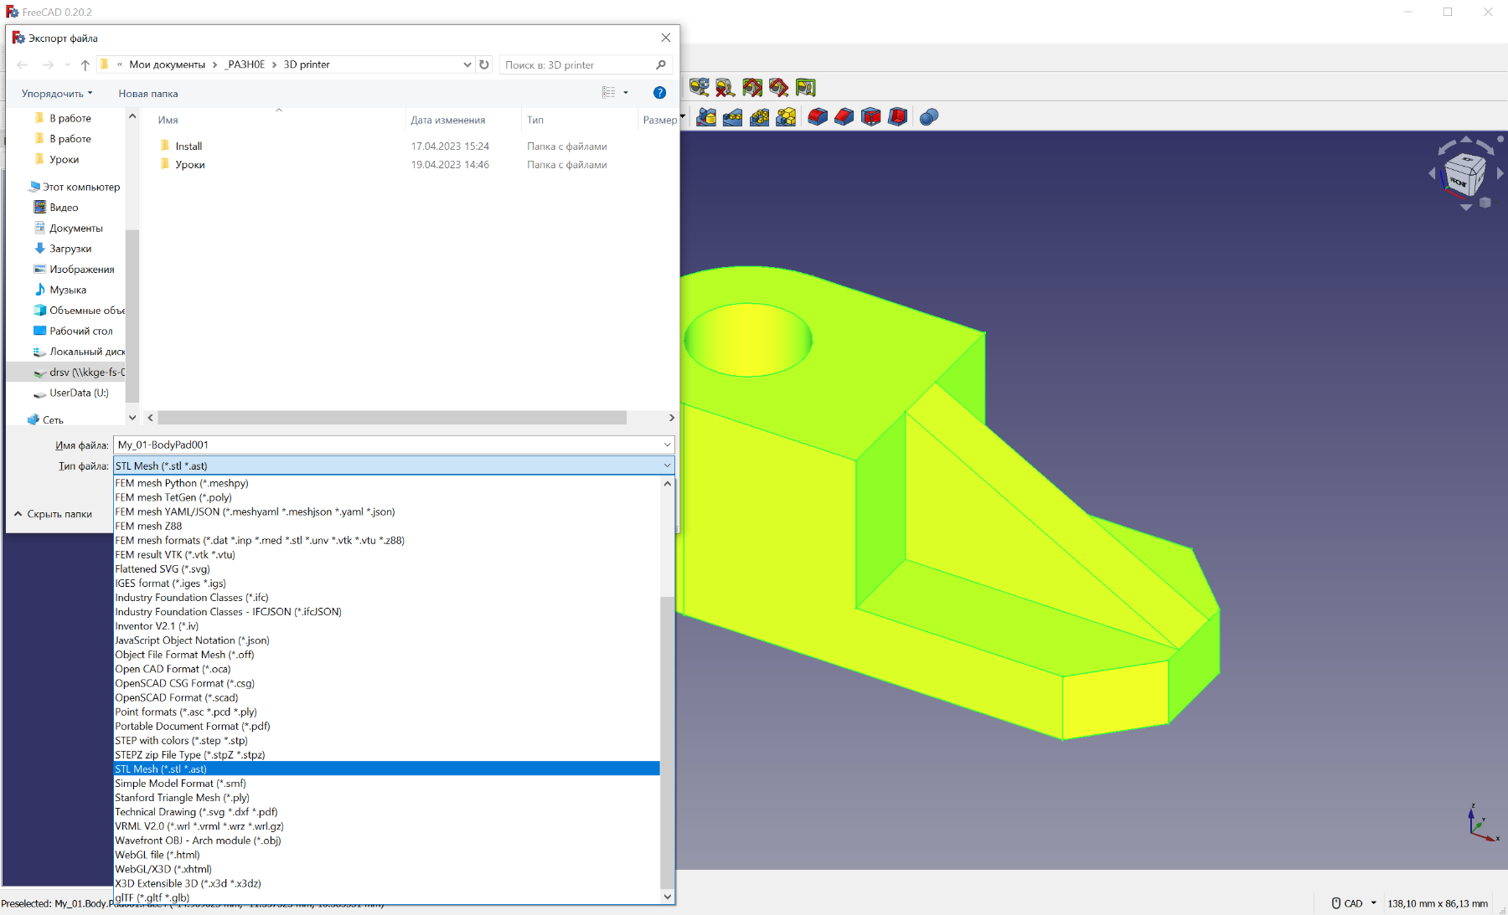Screen dimensions: 1508x915
Task: Select the Chamfer tool icon
Action: pos(844,117)
